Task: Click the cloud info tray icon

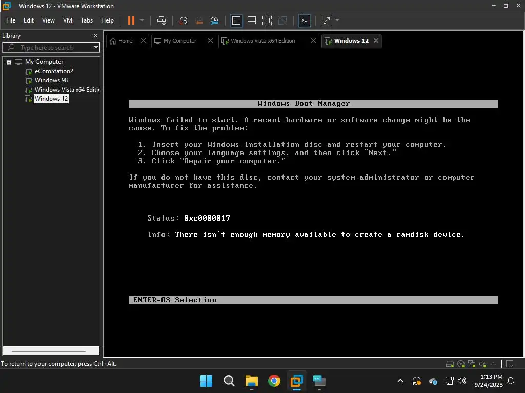Action: (x=433, y=381)
